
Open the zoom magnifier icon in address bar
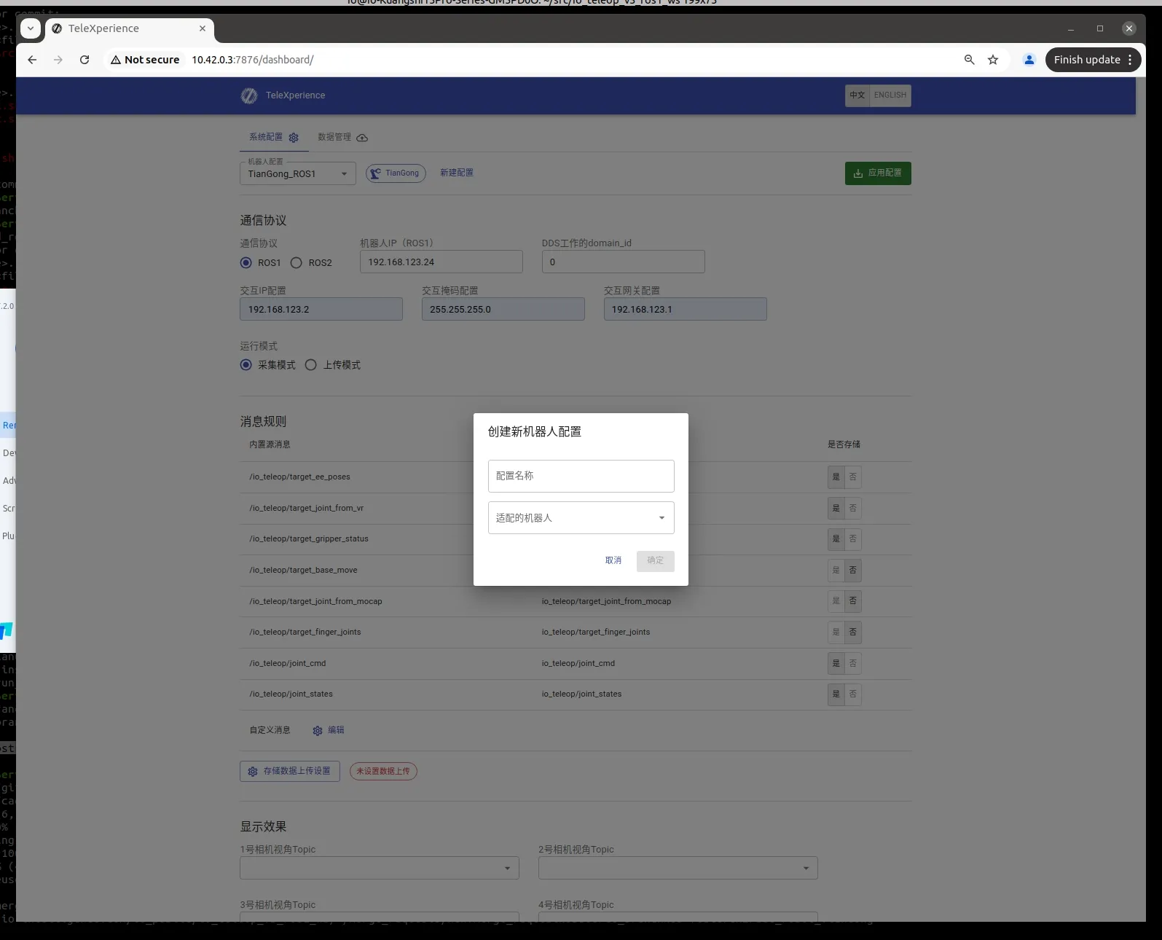click(x=969, y=60)
